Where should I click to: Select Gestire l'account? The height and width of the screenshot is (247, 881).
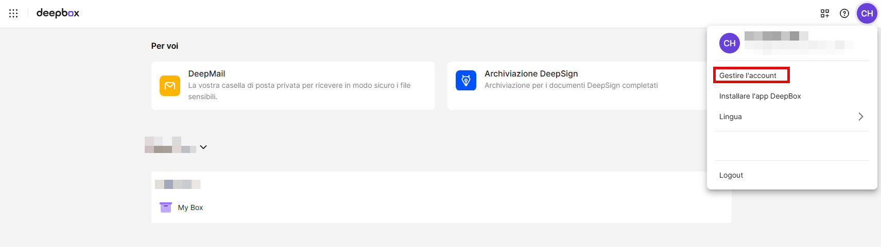(x=748, y=75)
